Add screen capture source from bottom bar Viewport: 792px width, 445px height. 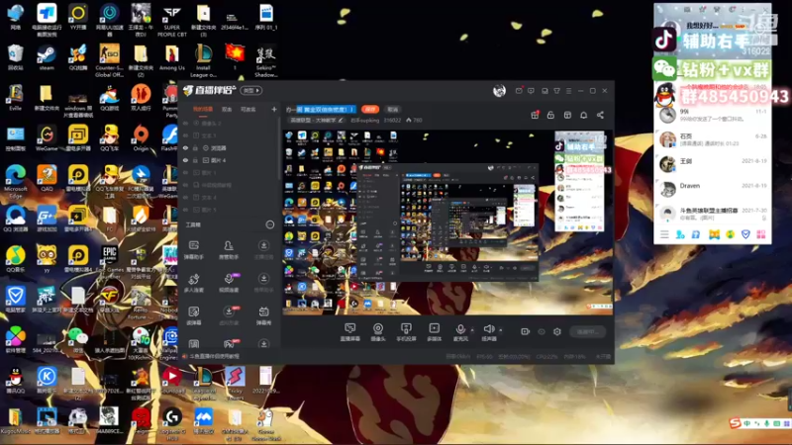(350, 332)
